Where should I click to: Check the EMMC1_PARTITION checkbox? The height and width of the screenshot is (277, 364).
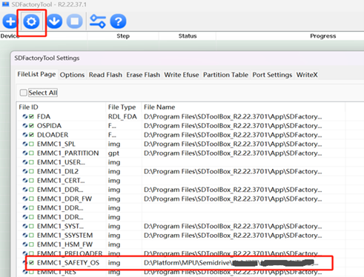31,153
